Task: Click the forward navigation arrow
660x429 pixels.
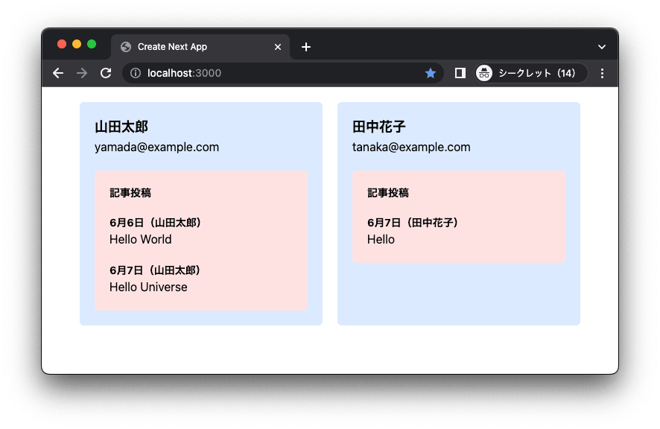Action: click(82, 73)
